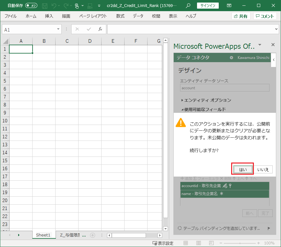281x247 pixels.
Task: Collapse the 使用可能なフィールド section
Action: [x=203, y=109]
